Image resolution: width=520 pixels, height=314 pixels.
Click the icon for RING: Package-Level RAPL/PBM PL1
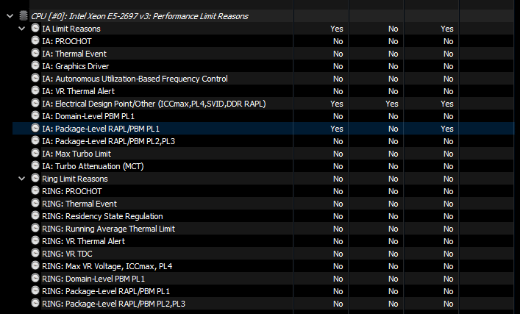tap(35, 290)
